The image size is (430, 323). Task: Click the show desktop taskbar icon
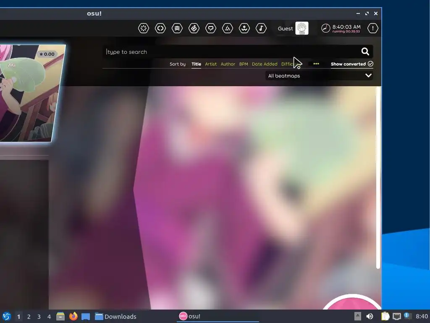coord(86,316)
